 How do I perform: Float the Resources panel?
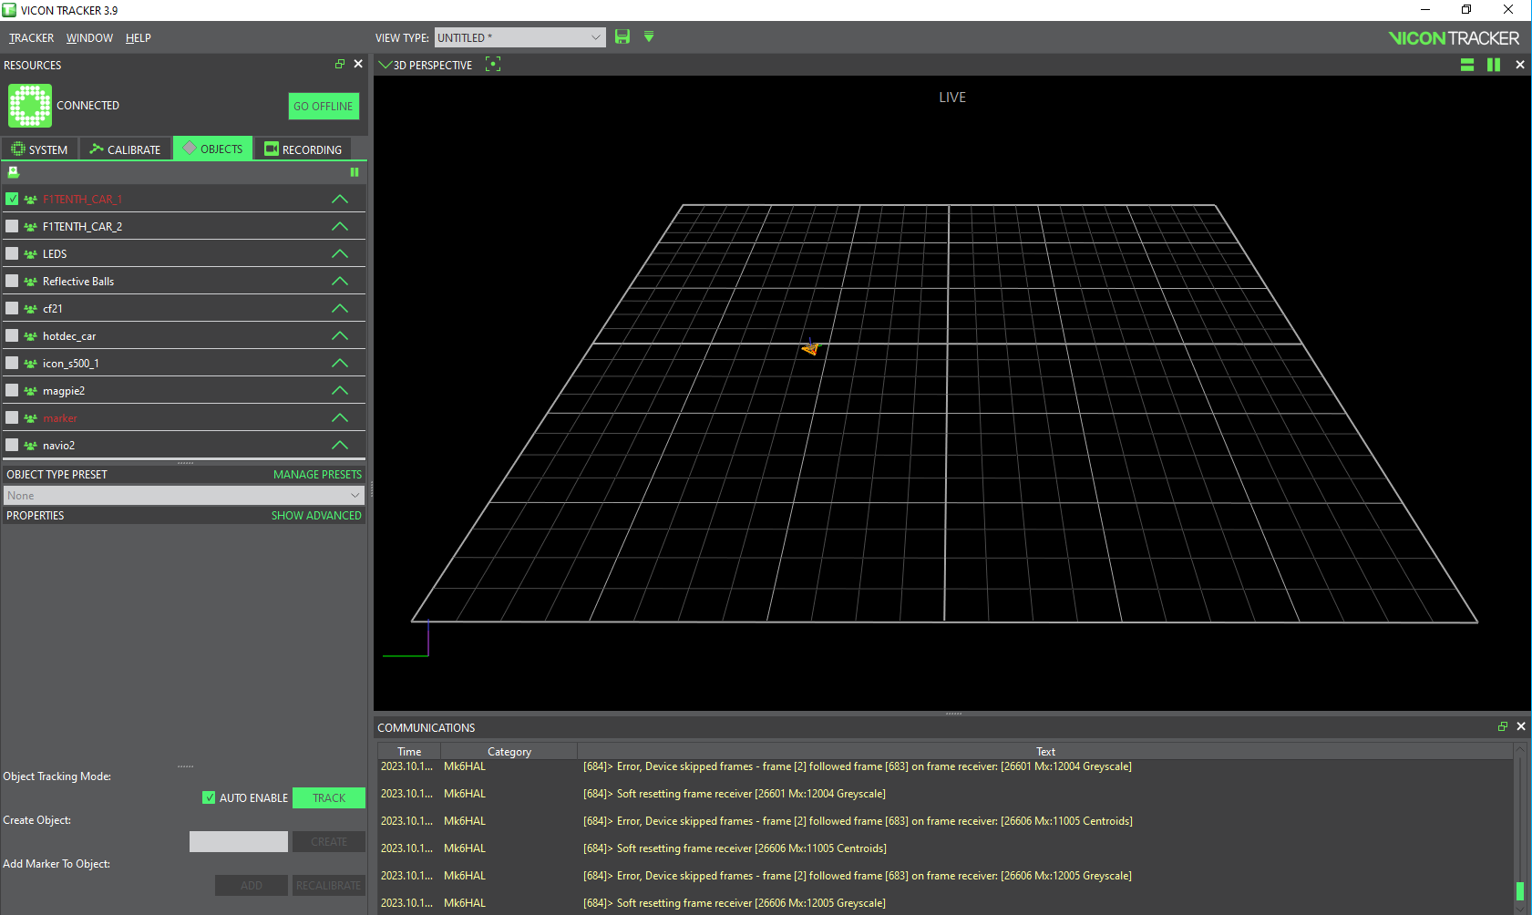tap(340, 64)
